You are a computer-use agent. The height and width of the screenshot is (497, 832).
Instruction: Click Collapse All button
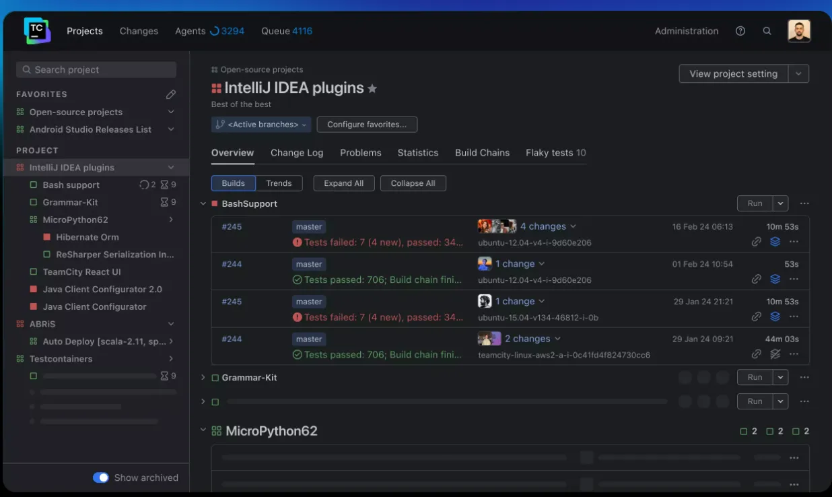pyautogui.click(x=413, y=183)
